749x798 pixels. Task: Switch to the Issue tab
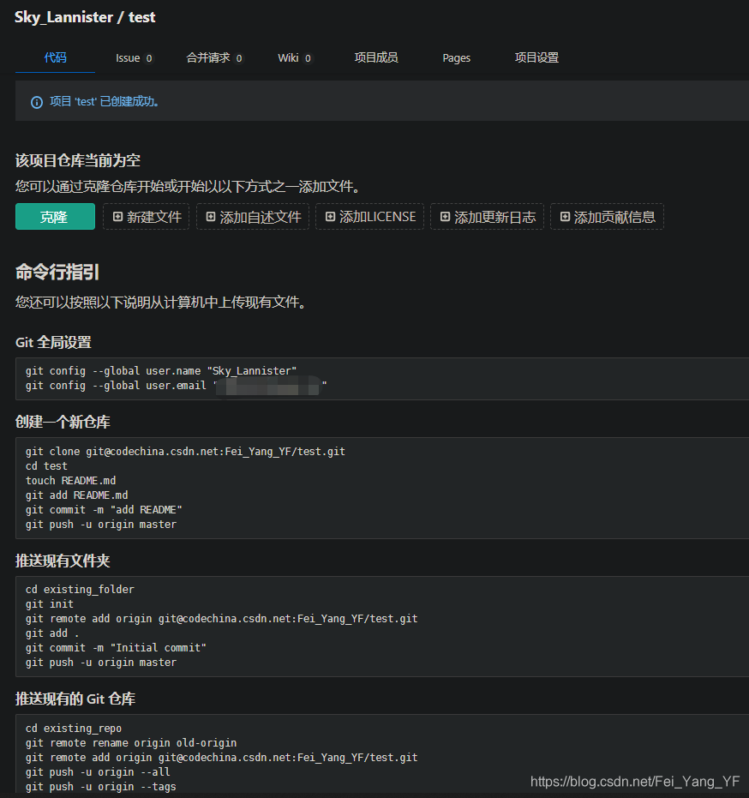pyautogui.click(x=127, y=58)
